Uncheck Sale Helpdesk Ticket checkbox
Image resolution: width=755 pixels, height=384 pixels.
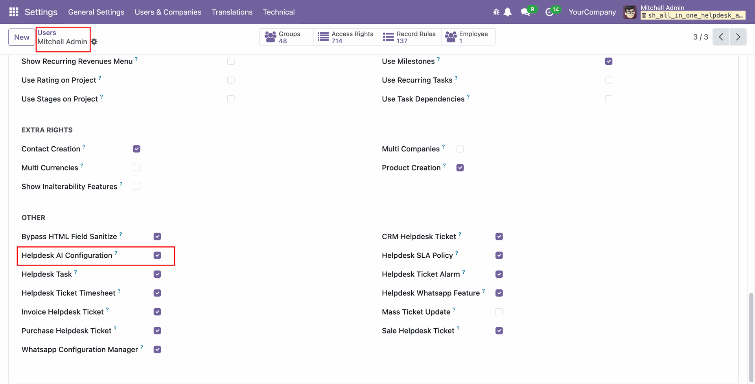[499, 331]
